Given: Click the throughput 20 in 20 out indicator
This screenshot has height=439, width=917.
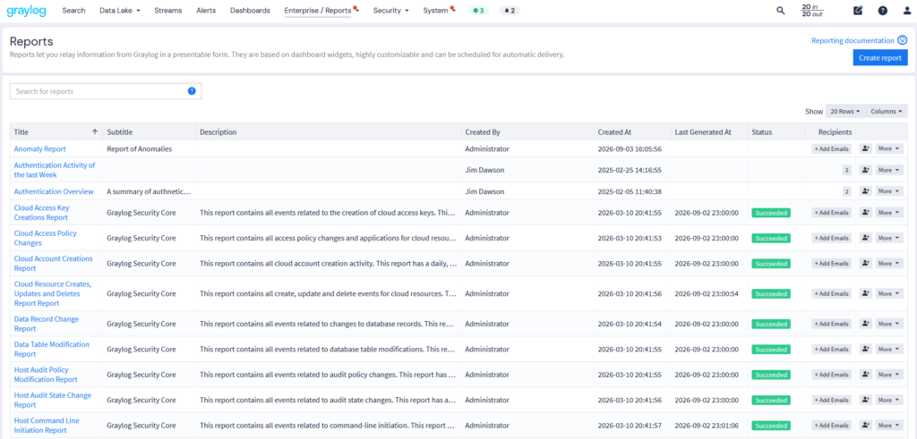Looking at the screenshot, I should pyautogui.click(x=811, y=11).
